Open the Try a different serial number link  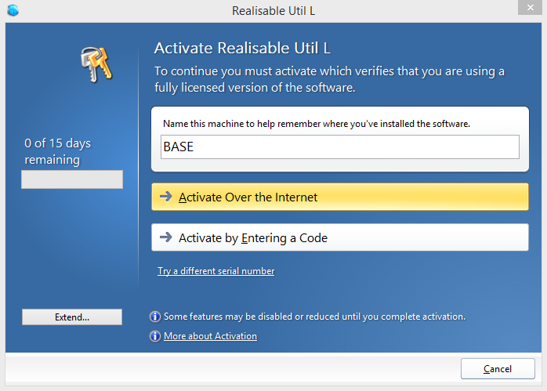(x=216, y=271)
